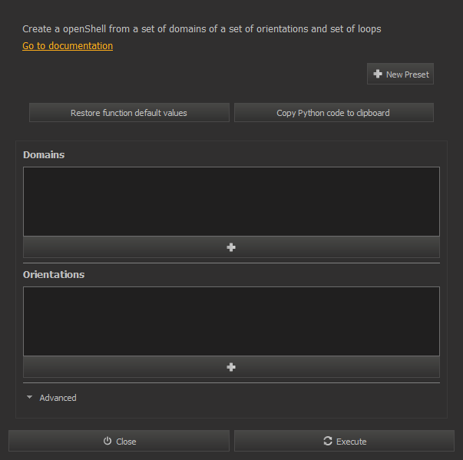Open the Go to documentation link
This screenshot has width=463, height=460.
click(68, 46)
